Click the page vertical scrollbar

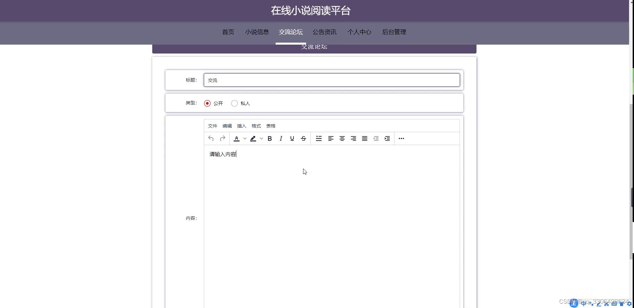click(631, 182)
